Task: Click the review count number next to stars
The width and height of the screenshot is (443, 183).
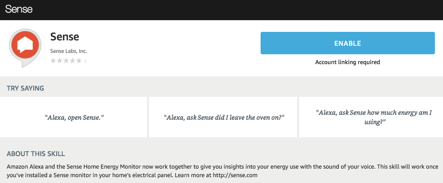Action: coord(85,61)
